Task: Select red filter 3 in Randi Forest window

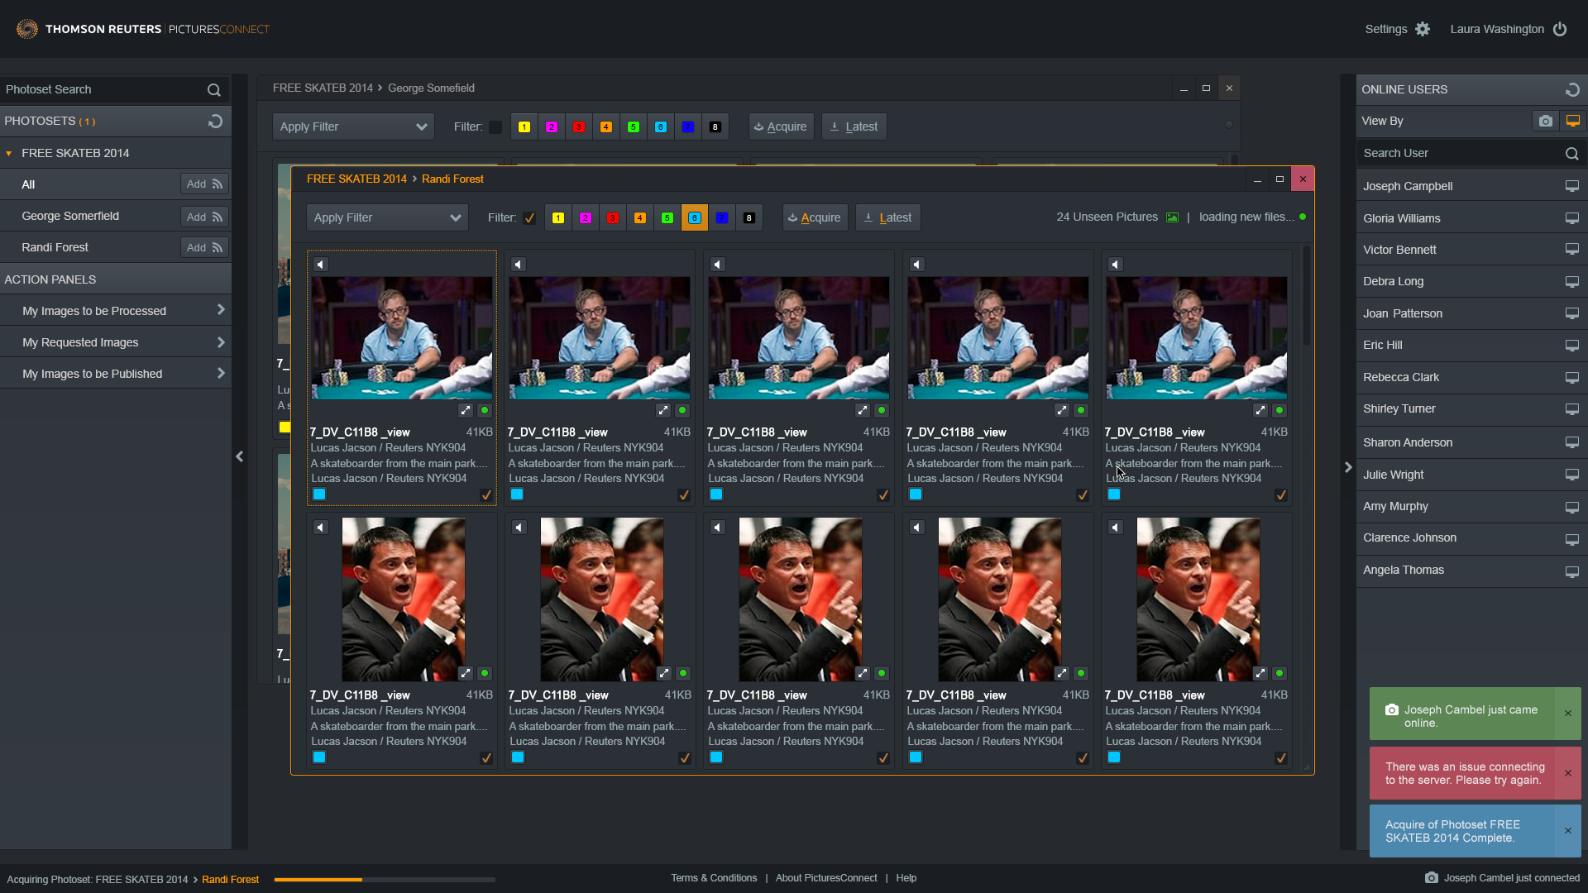Action: pos(613,218)
